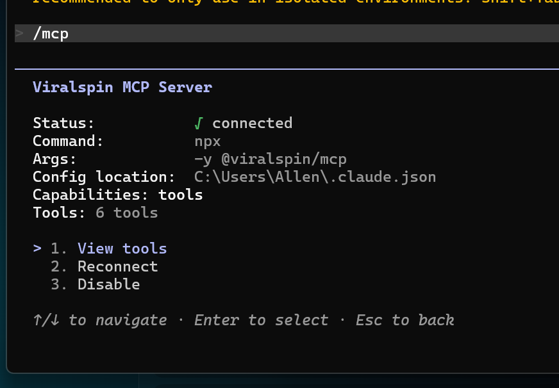Click the 'Command:' label
The height and width of the screenshot is (388, 559).
click(68, 141)
